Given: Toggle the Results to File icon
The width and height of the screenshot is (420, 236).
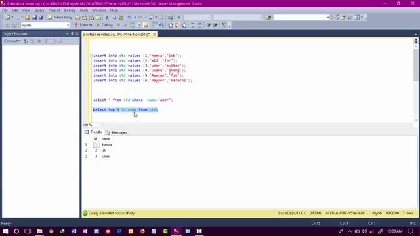Looking at the screenshot, I should click(184, 25).
